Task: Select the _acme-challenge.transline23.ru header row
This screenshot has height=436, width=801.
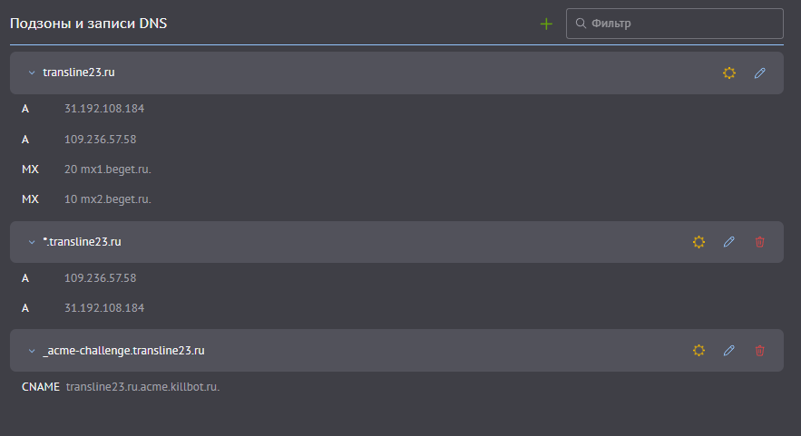Action: (x=396, y=350)
